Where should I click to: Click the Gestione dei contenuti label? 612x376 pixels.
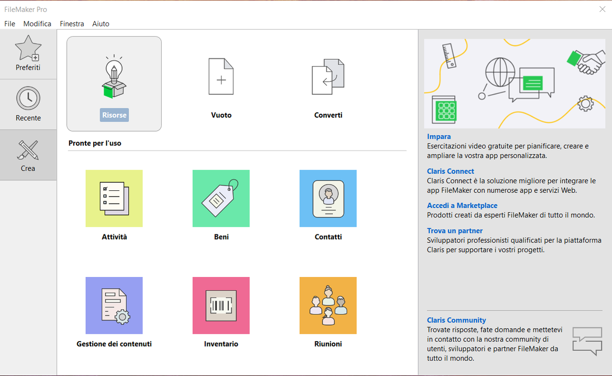(114, 344)
